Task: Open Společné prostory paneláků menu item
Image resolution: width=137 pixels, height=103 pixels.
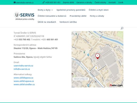Action: [71, 10]
